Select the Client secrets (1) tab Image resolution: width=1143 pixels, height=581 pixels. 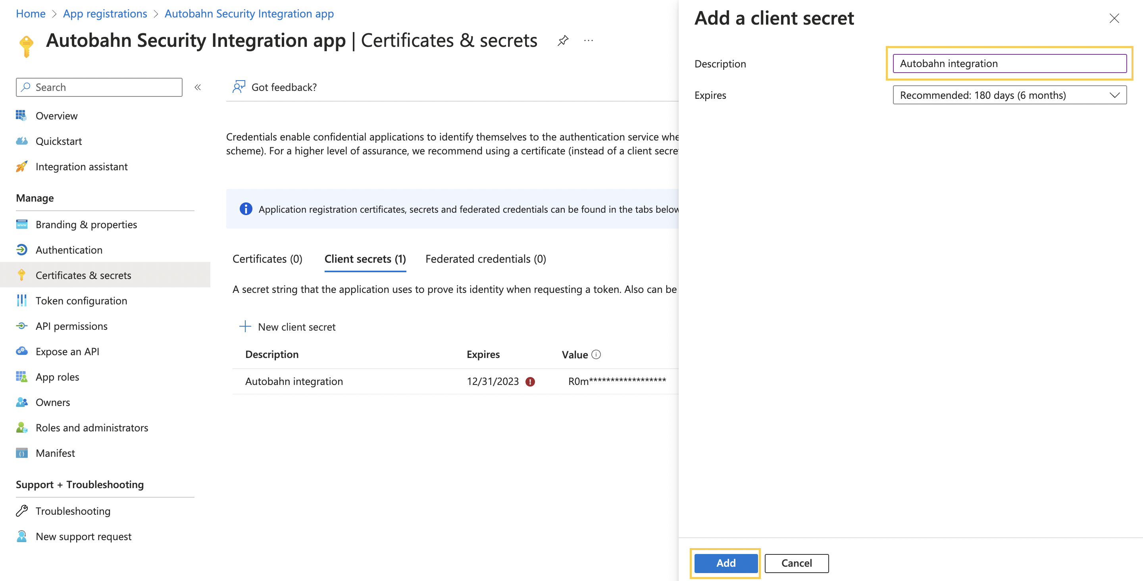click(x=365, y=259)
